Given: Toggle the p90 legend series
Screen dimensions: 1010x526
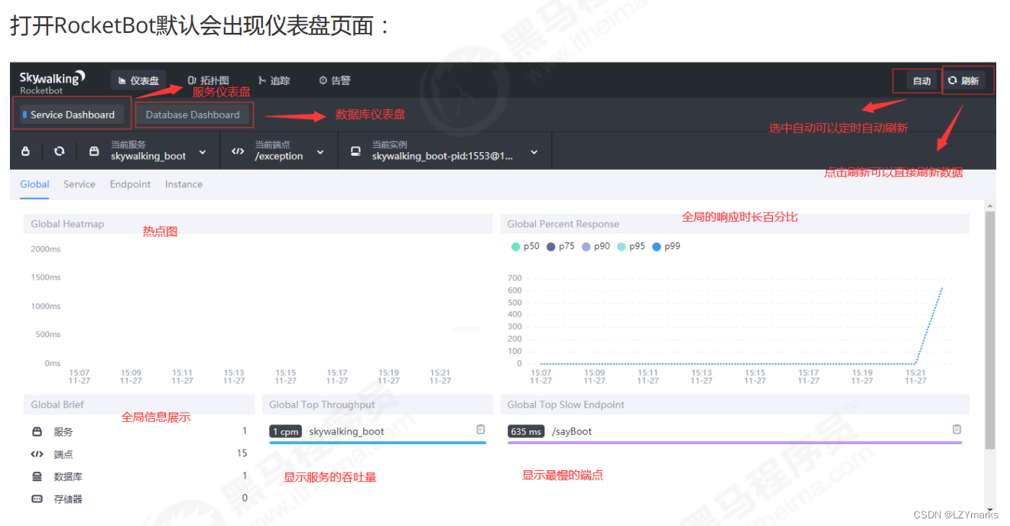Looking at the screenshot, I should tap(596, 246).
